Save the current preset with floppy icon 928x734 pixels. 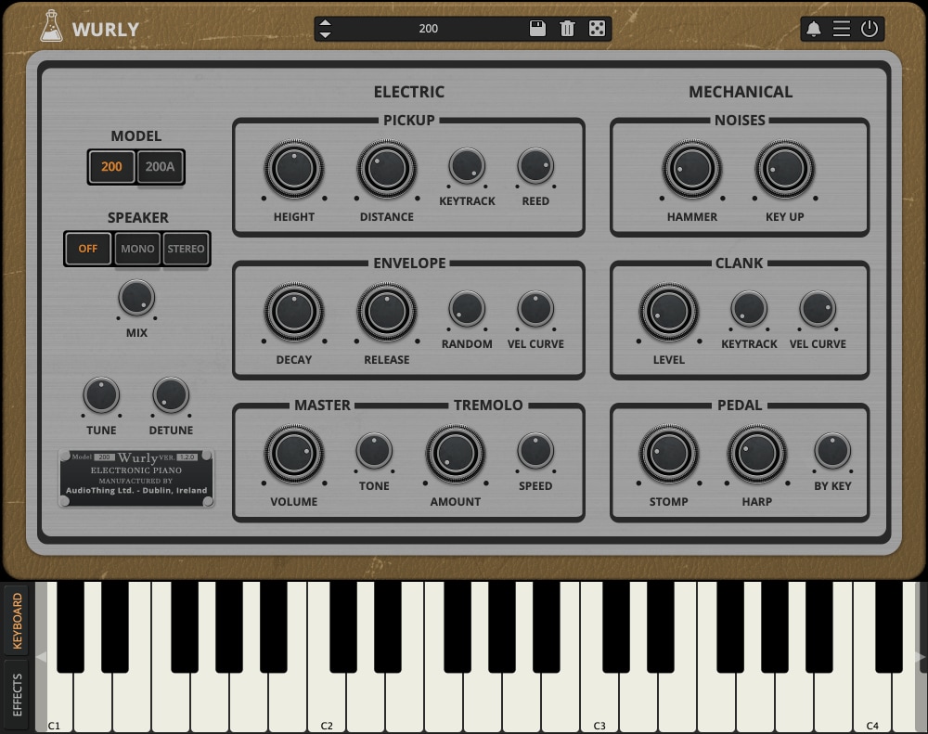point(537,29)
